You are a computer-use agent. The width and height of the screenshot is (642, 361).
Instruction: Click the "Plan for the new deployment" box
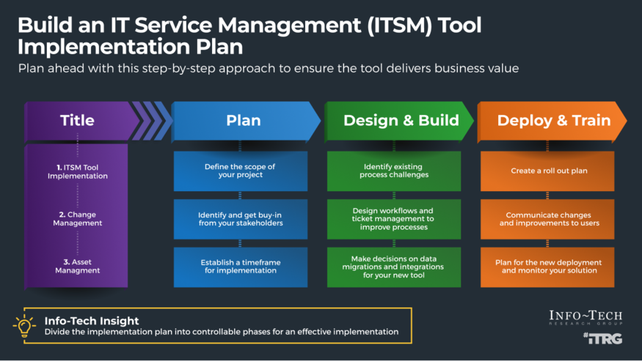548,267
